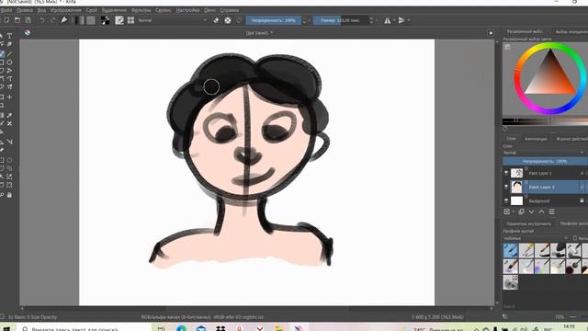Screen dimensions: 588x331
Task: Toggle lock on Paint Layer 2
Action: 582,187
